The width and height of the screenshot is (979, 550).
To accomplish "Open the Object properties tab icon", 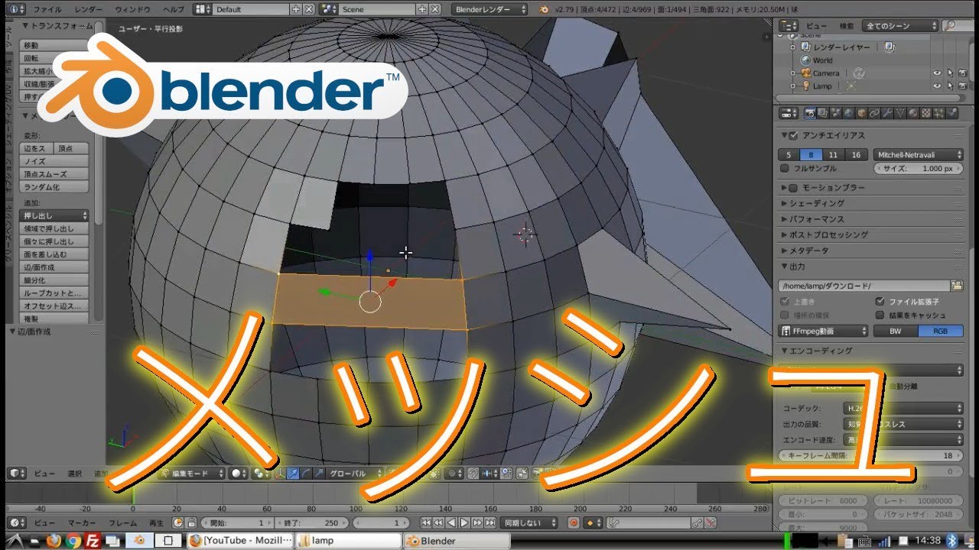I will (x=861, y=113).
